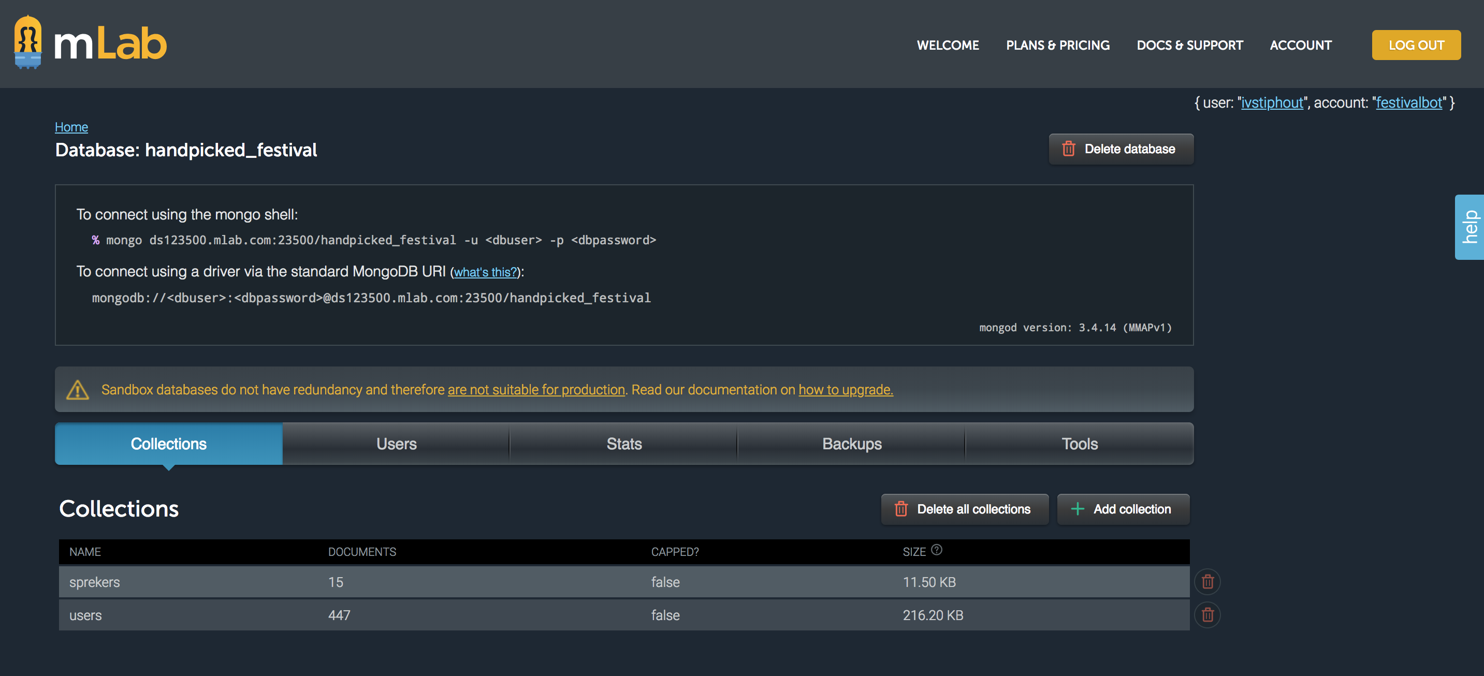The height and width of the screenshot is (676, 1484).
Task: Click the "what's this?" link
Action: (x=486, y=272)
